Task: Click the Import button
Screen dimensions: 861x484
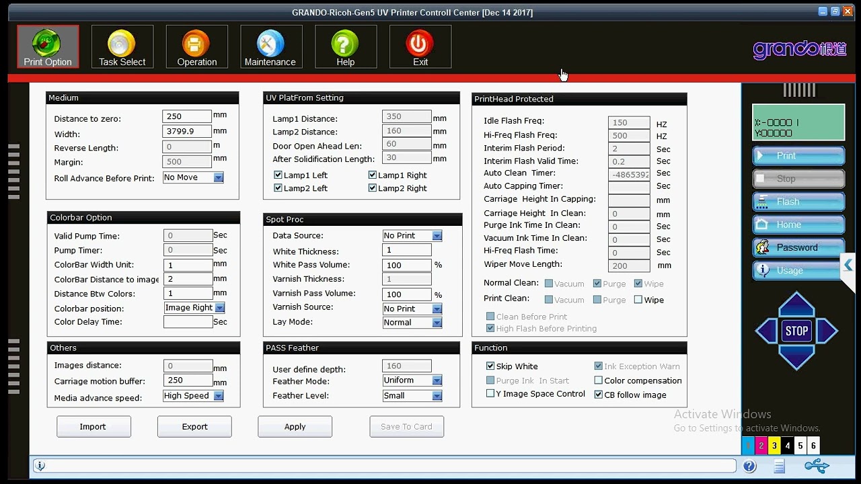Action: [93, 427]
